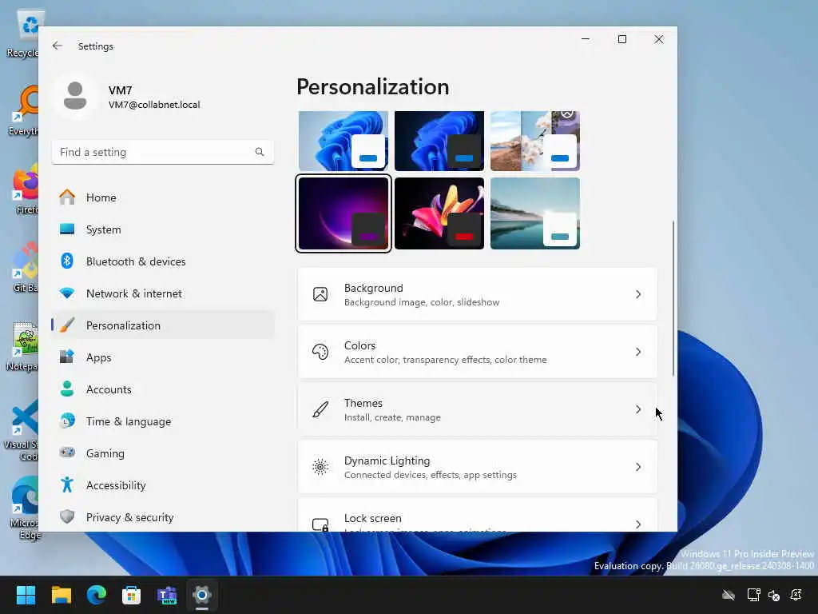This screenshot has width=818, height=614.
Task: Apply the spotlight landscape collage theme
Action: [535, 141]
